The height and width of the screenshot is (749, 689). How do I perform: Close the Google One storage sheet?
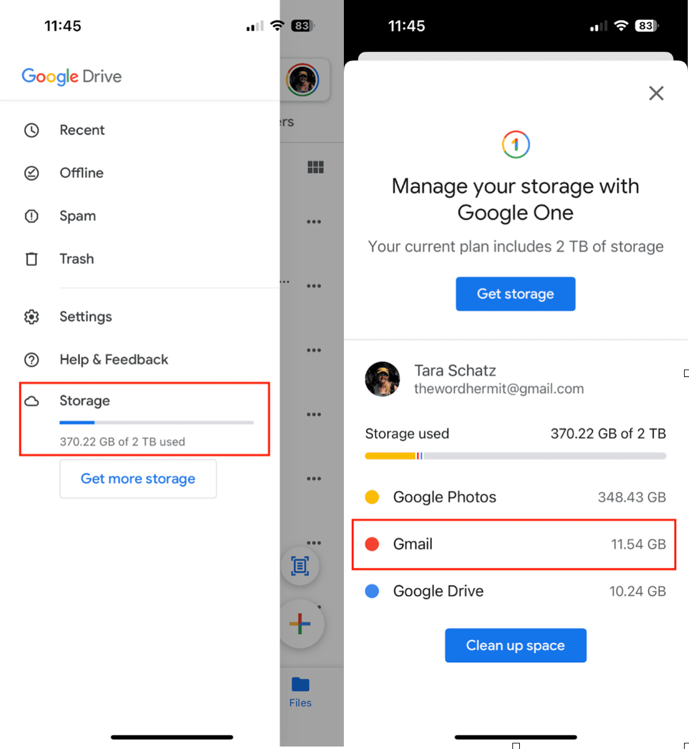656,94
